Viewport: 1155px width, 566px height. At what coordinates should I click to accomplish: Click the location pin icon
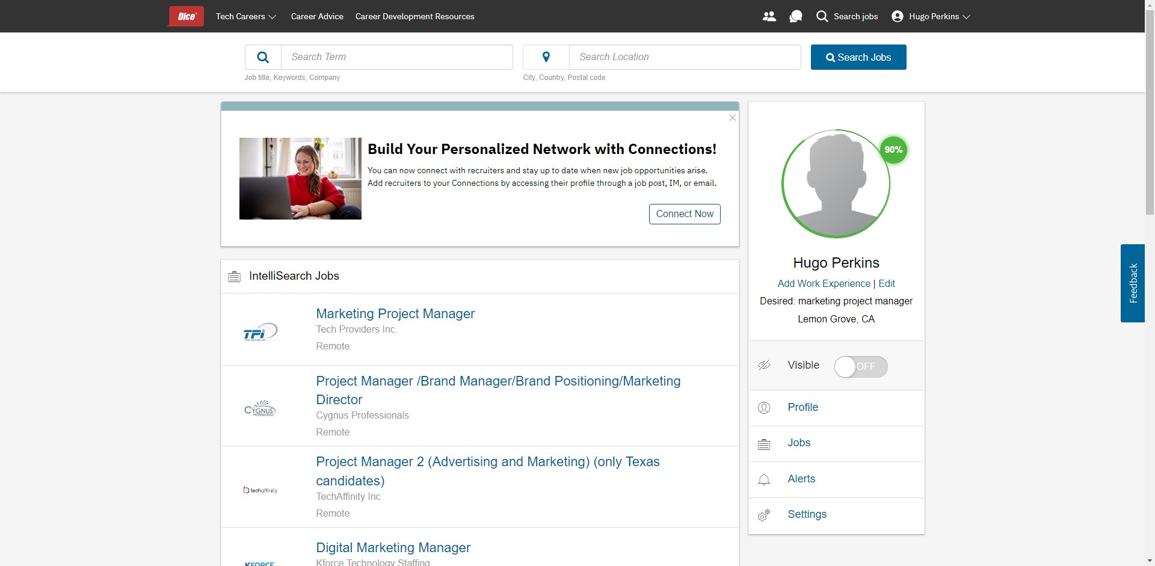pyautogui.click(x=546, y=57)
